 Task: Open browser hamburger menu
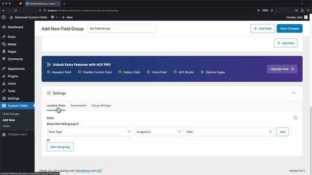[x=308, y=10]
